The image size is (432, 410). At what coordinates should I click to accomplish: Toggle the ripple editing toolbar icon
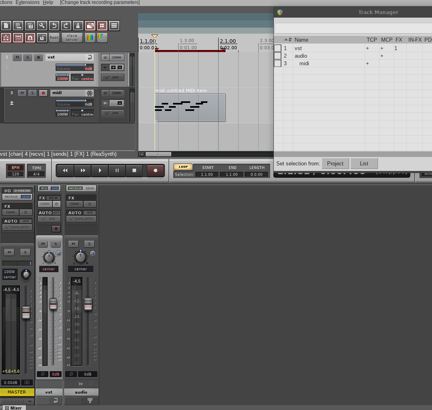tap(114, 26)
